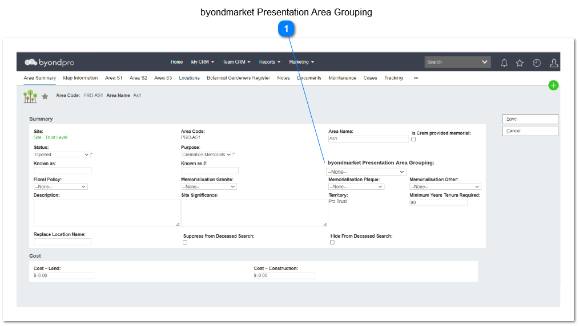Open the Documents tab
579x326 pixels.
pos(309,78)
